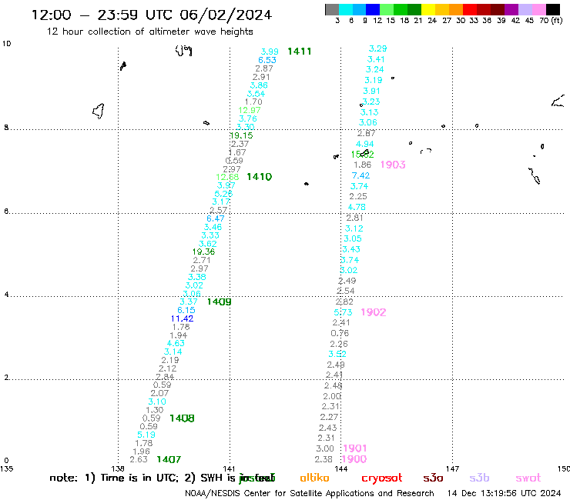Select the blue value 11.42
Screen dimensions: 570x500
pyautogui.click(x=182, y=318)
